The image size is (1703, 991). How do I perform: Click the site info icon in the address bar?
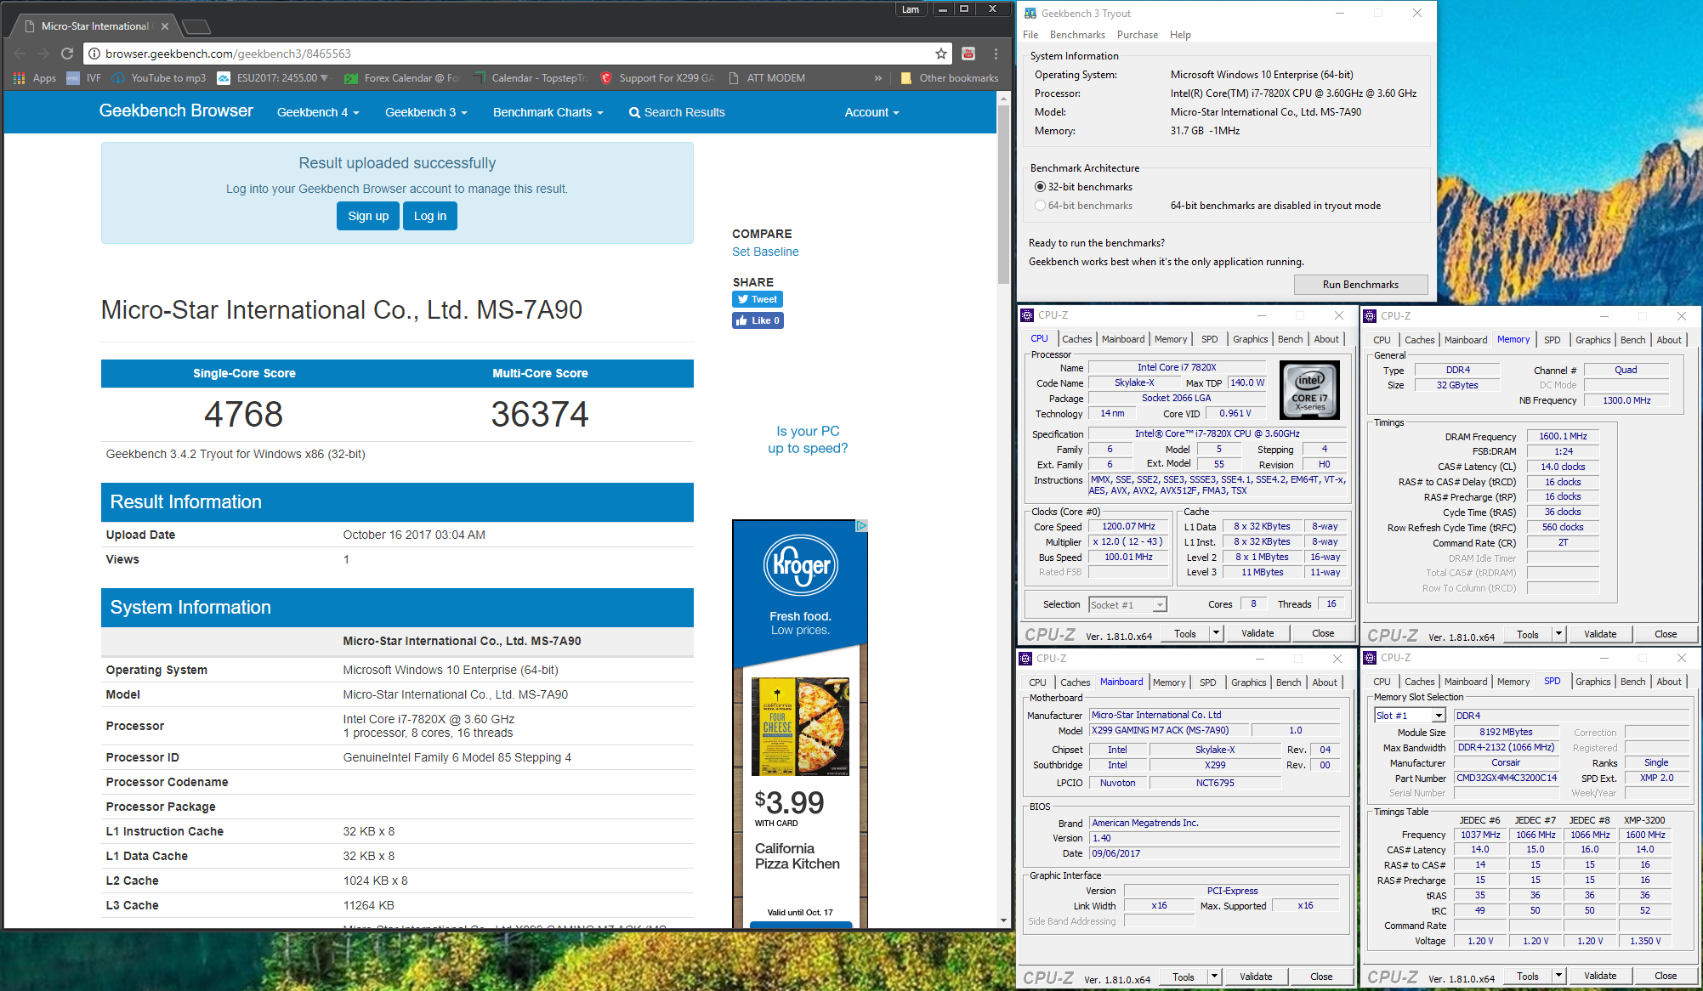pyautogui.click(x=94, y=54)
